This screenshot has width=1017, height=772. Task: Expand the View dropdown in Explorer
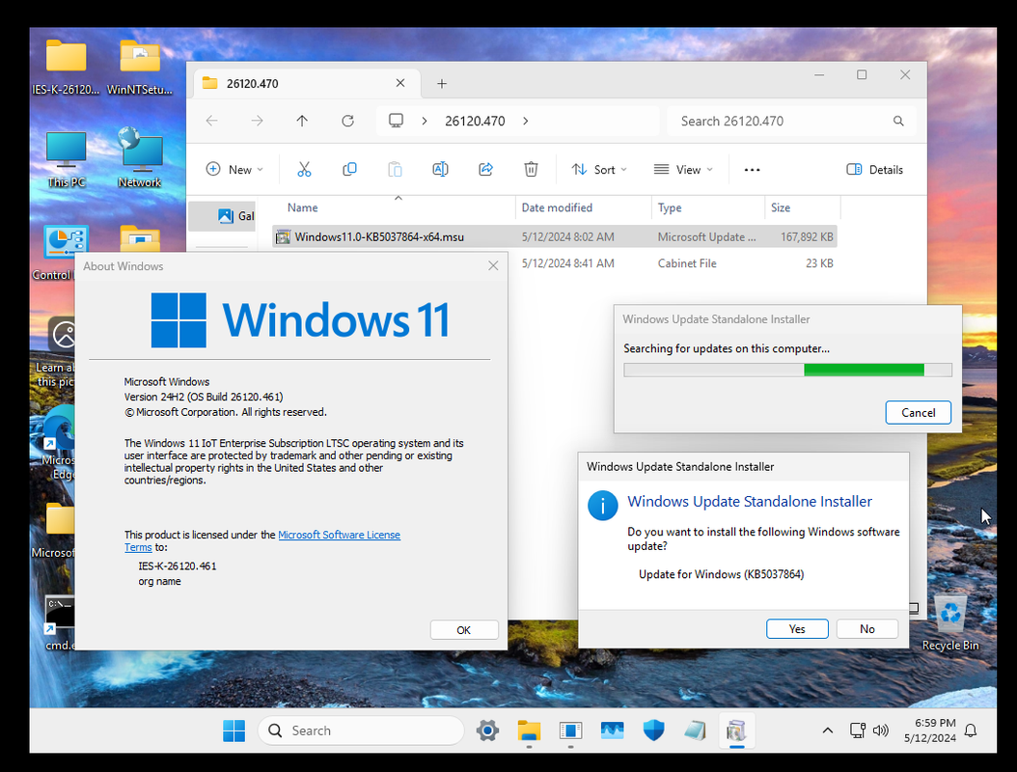tap(683, 169)
